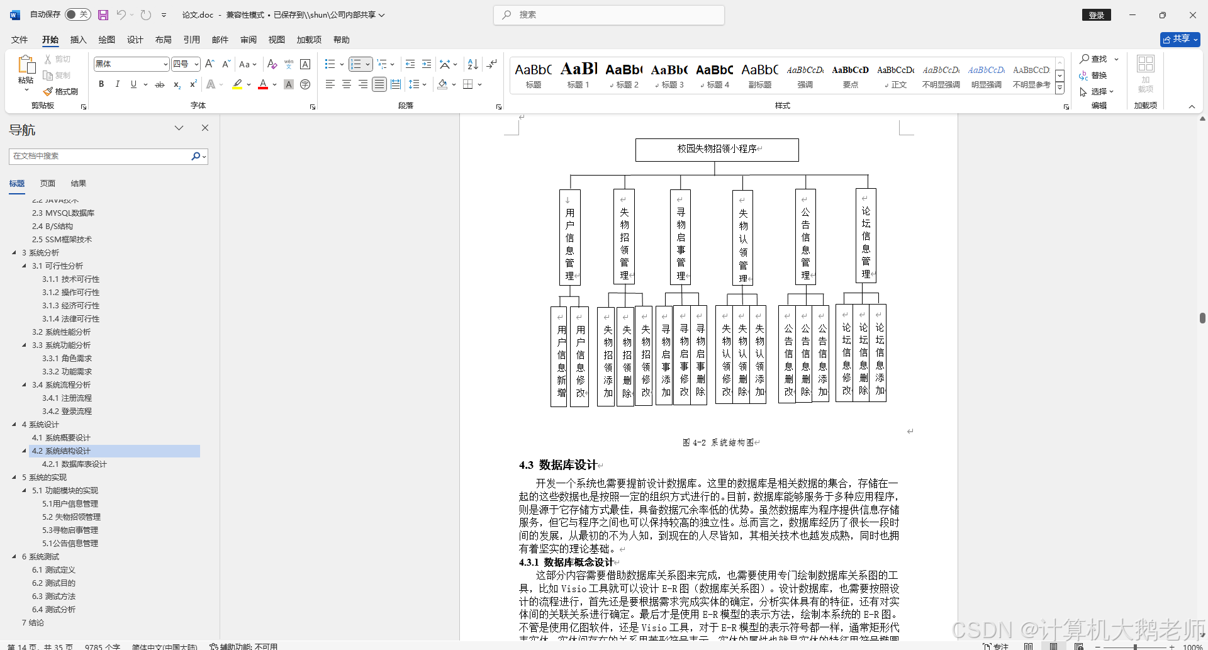Toggle subscript formatting
This screenshot has height=650, width=1208.
[x=176, y=84]
